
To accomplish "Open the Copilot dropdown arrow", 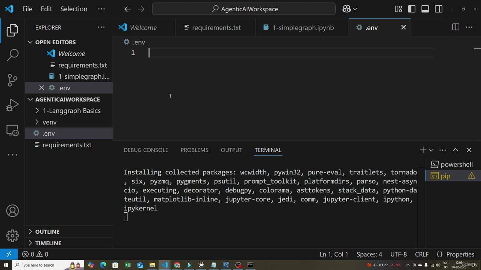I will click(355, 9).
